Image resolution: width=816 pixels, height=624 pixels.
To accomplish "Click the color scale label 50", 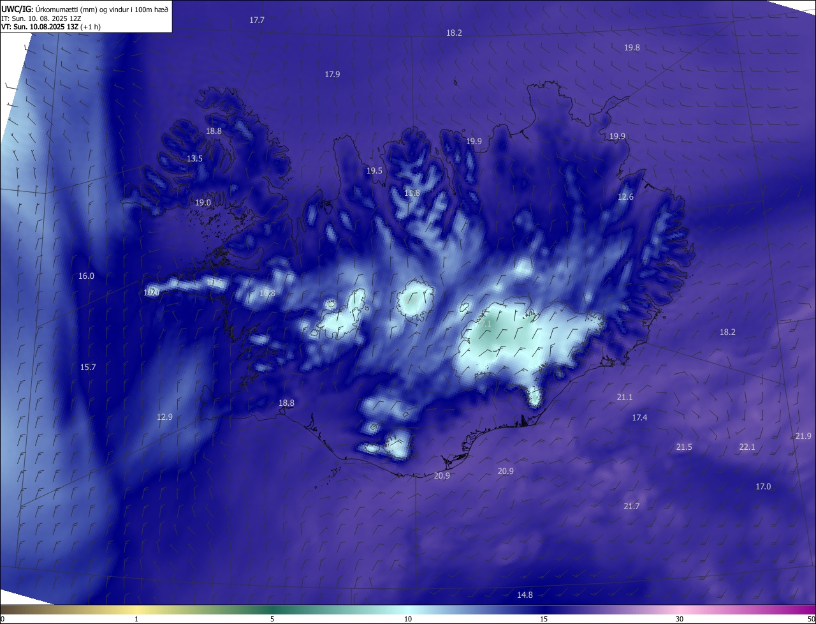I will coord(812,620).
